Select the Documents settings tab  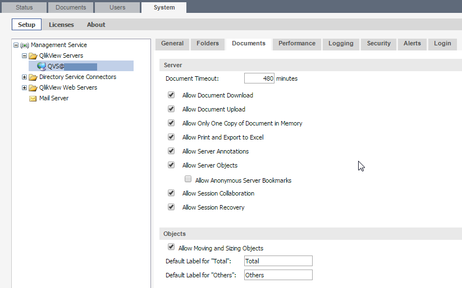click(x=249, y=44)
